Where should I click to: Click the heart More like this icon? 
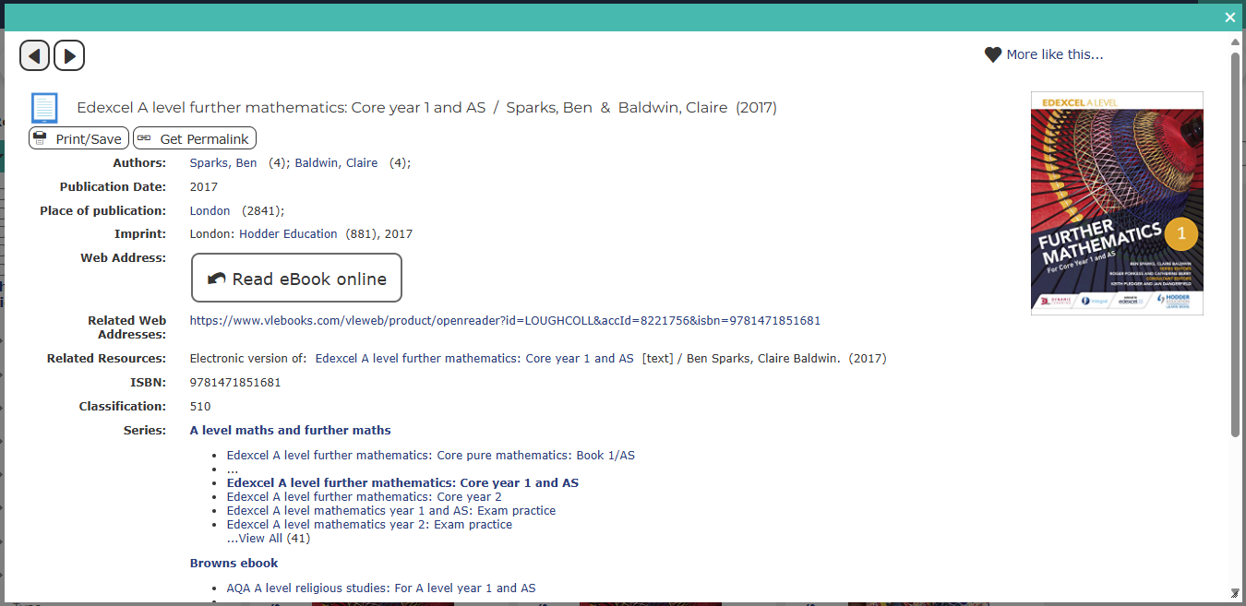pyautogui.click(x=992, y=54)
